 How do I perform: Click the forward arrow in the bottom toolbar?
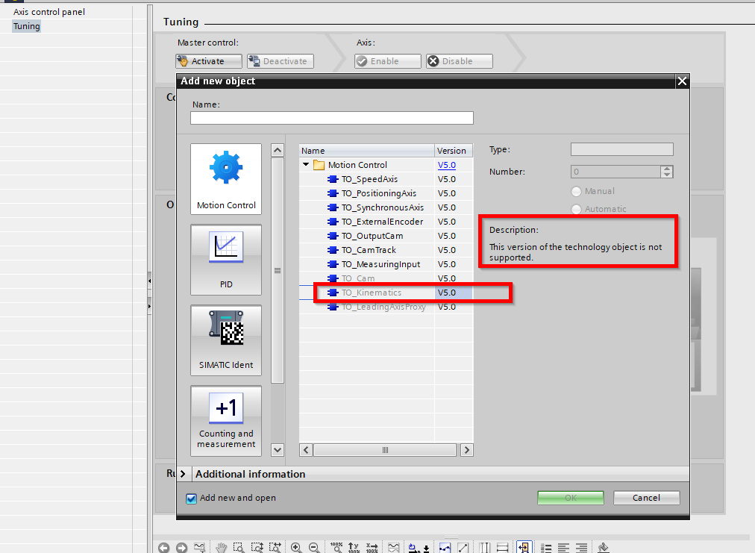181,547
